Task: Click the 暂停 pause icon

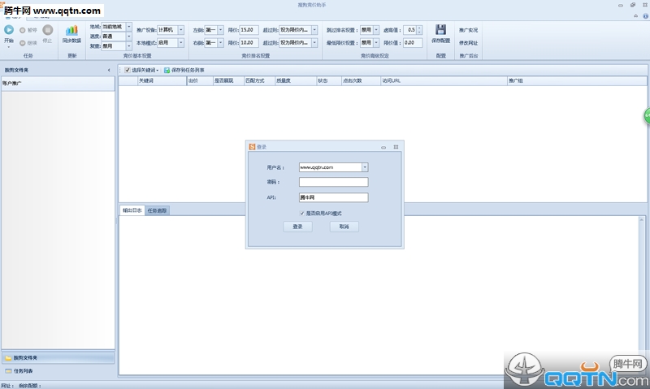Action: coord(23,30)
